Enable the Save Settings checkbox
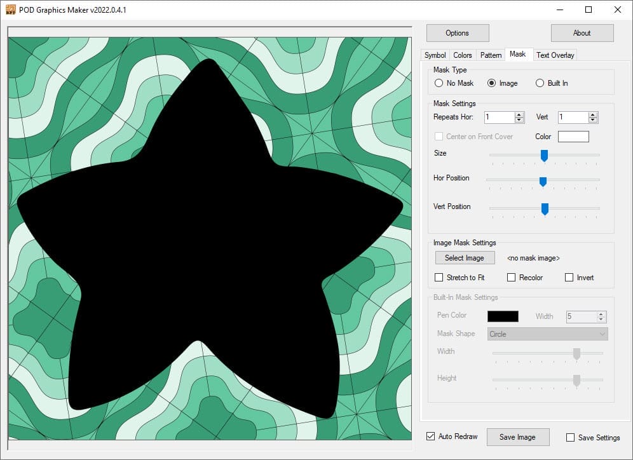Screen dimensions: 633x460 570,437
